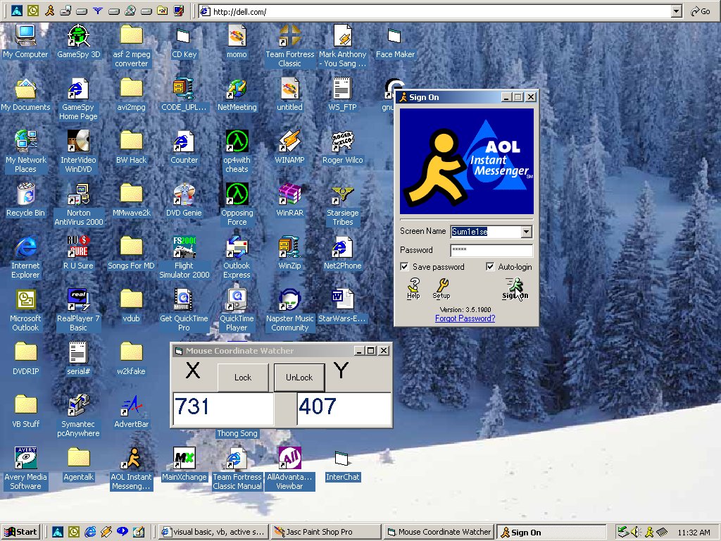This screenshot has width=721, height=541.
Task: Open Norton AntiVirus 2000 icon
Action: 78,194
